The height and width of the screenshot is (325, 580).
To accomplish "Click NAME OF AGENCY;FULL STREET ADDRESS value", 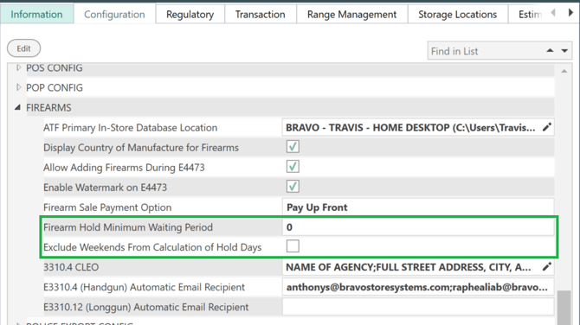I will click(x=409, y=267).
